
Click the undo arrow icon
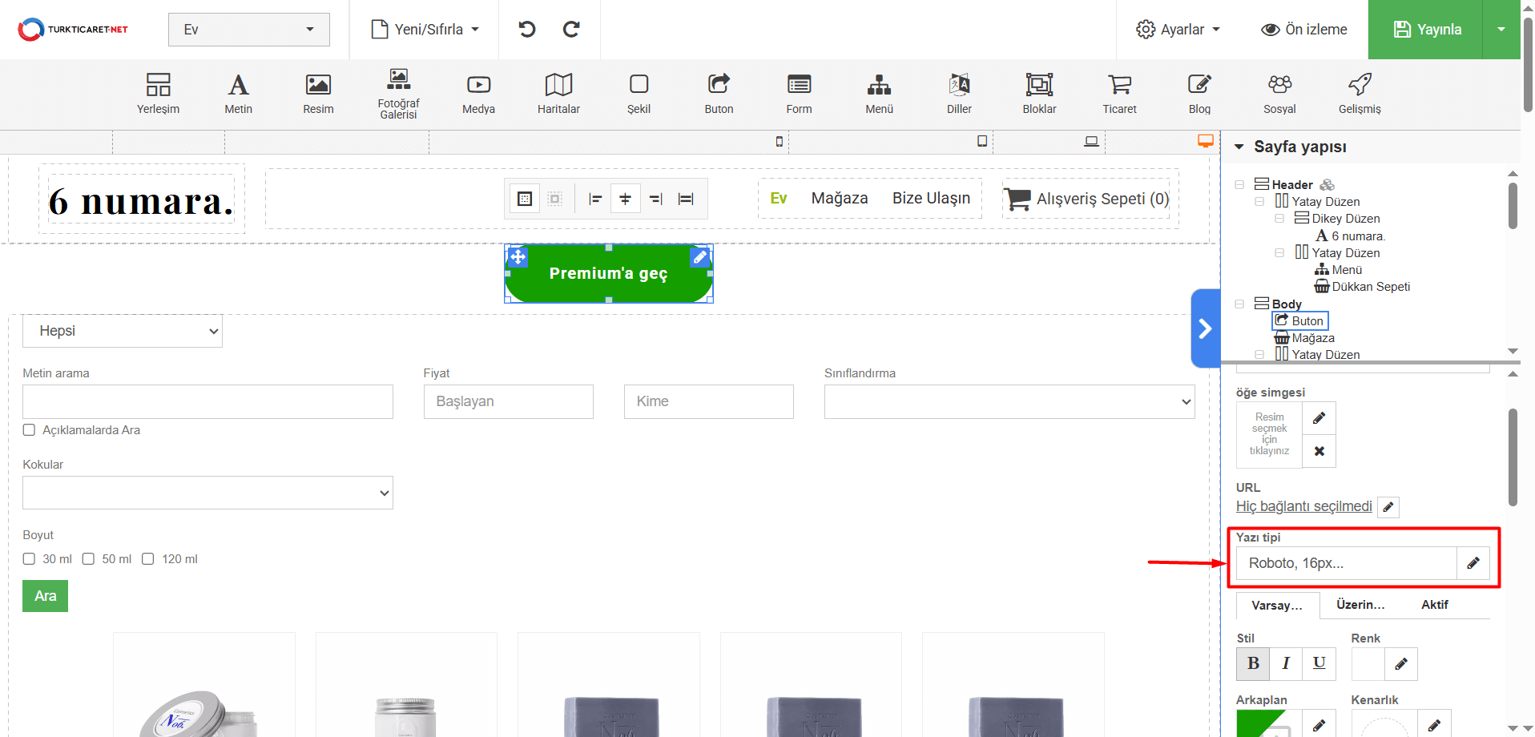tap(526, 30)
